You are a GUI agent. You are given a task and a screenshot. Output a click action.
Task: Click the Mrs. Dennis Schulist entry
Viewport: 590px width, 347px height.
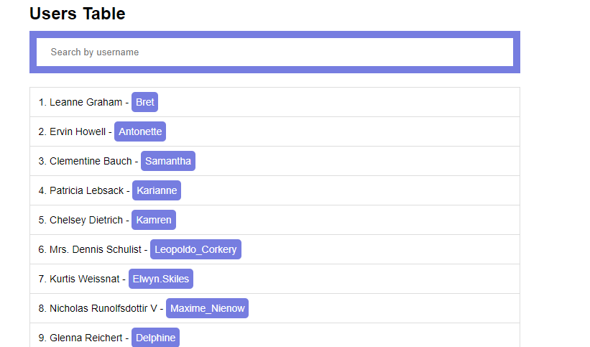(95, 249)
